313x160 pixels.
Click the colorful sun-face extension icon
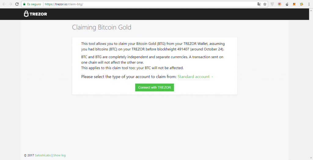302,4
